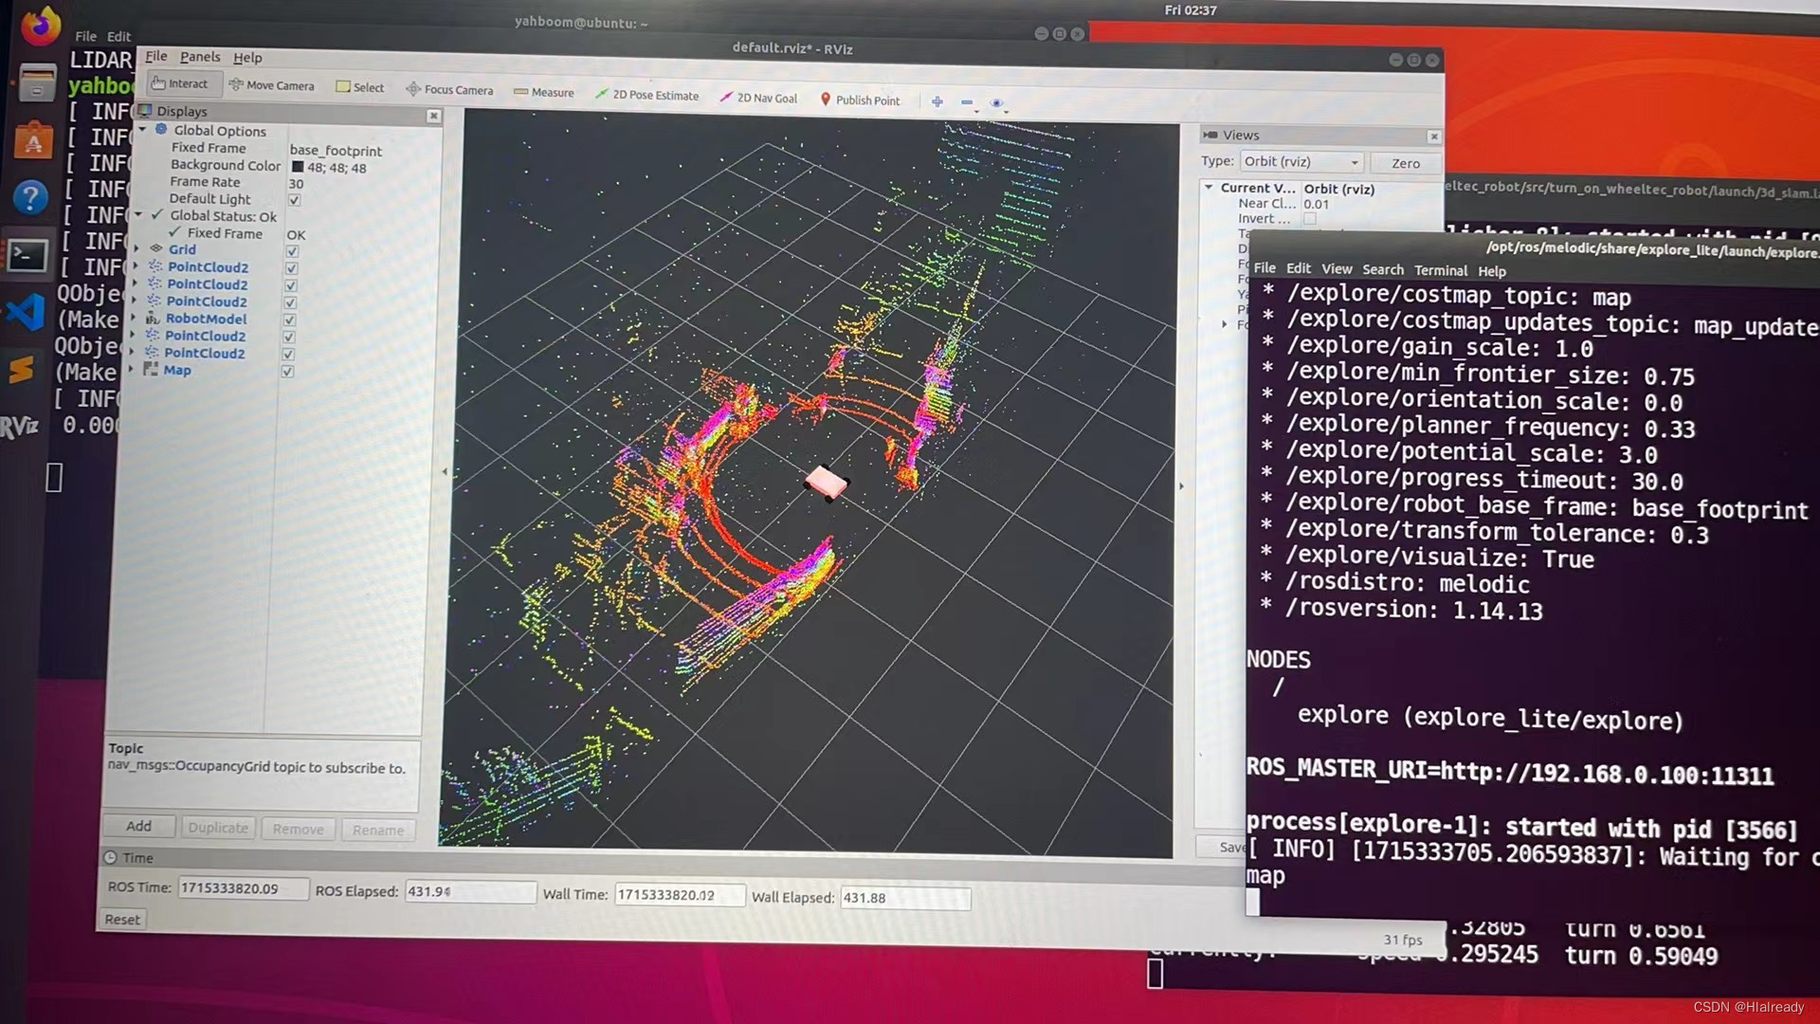Image resolution: width=1820 pixels, height=1024 pixels.
Task: Click the Background Color swatch
Action: [x=298, y=167]
